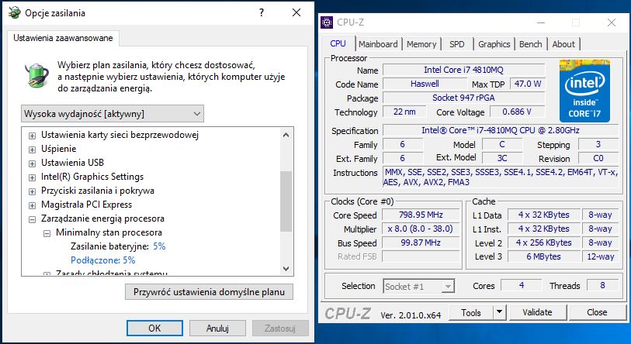Open the Tools dropdown arrow in CPU-Z
The image size is (631, 344).
pos(499,312)
